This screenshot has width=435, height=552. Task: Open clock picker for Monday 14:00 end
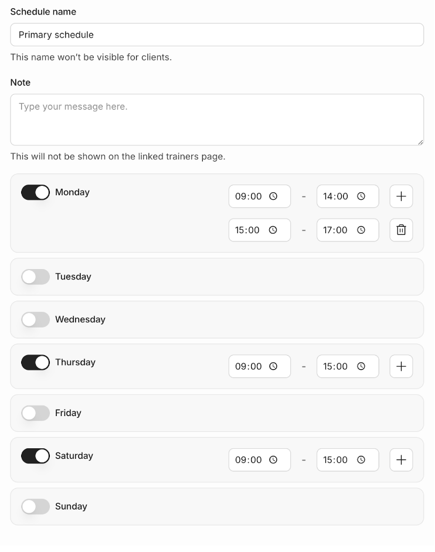(x=361, y=196)
